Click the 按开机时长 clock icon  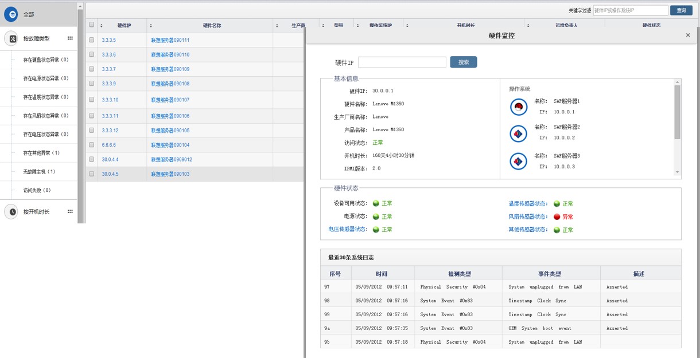(x=11, y=211)
